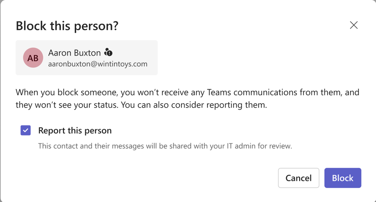This screenshot has height=202, width=376.
Task: Click the external user warning icon
Action: click(108, 52)
